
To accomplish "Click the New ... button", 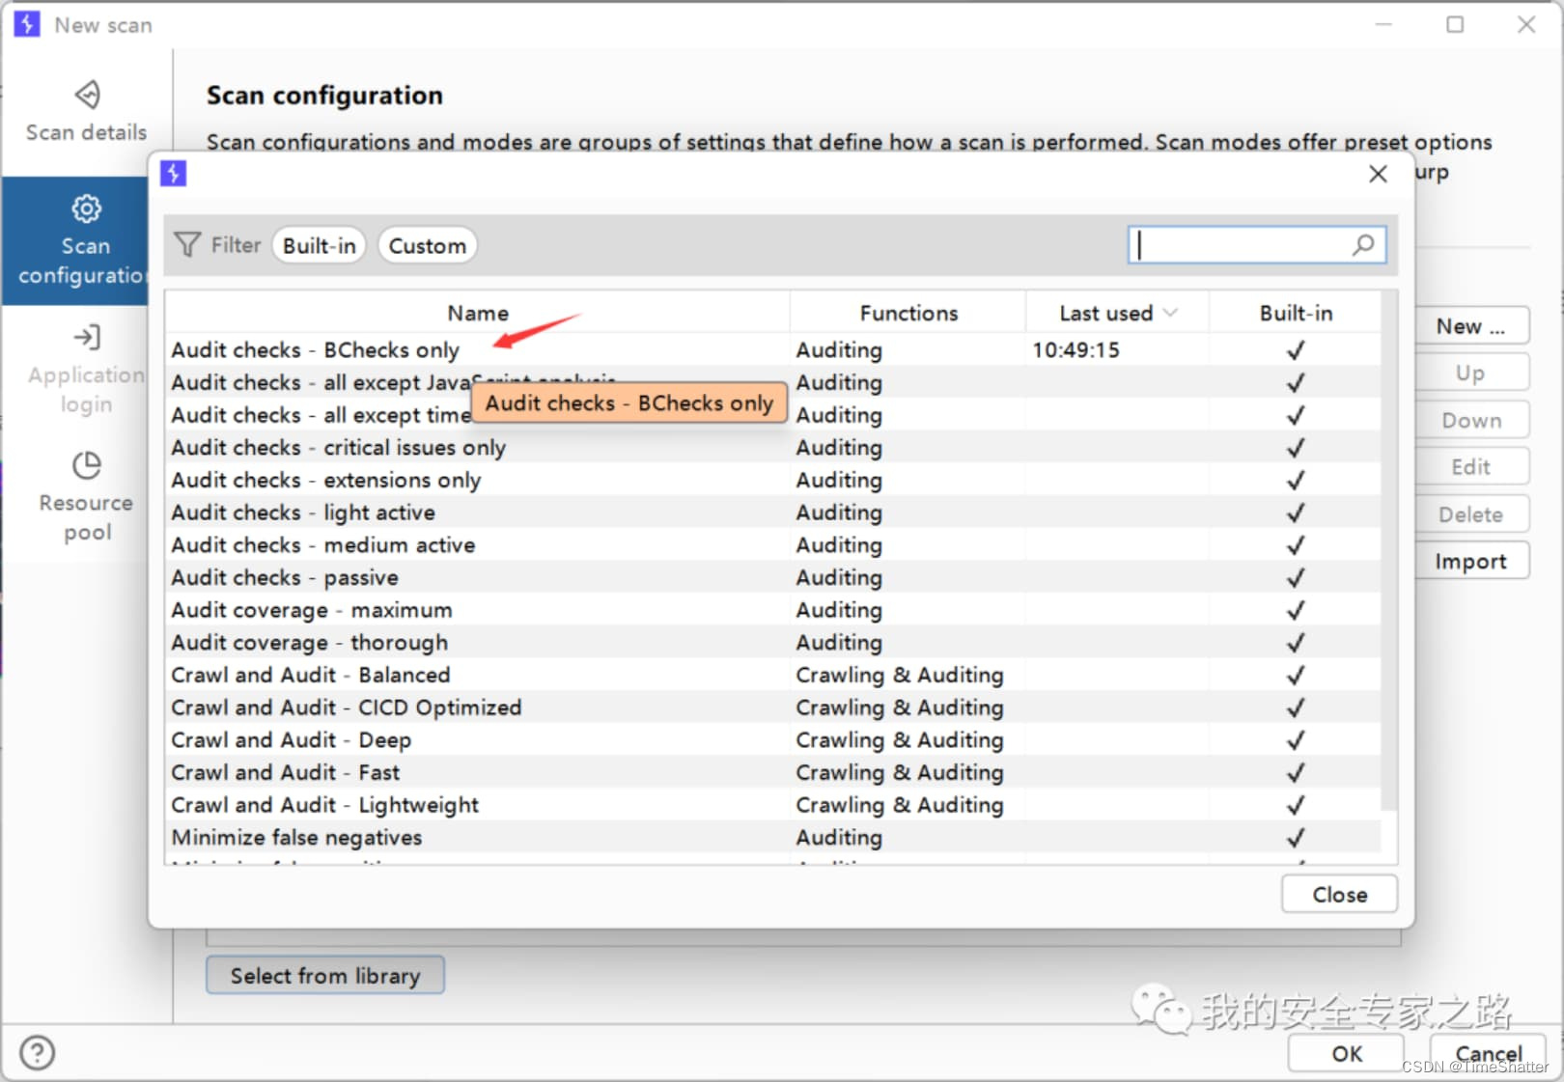I will pyautogui.click(x=1470, y=326).
